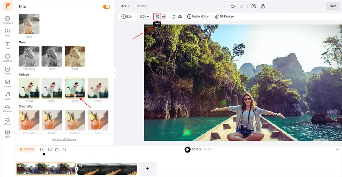The width and height of the screenshot is (342, 177).
Task: Select the Sepia filter thumbnail
Action: point(75,56)
